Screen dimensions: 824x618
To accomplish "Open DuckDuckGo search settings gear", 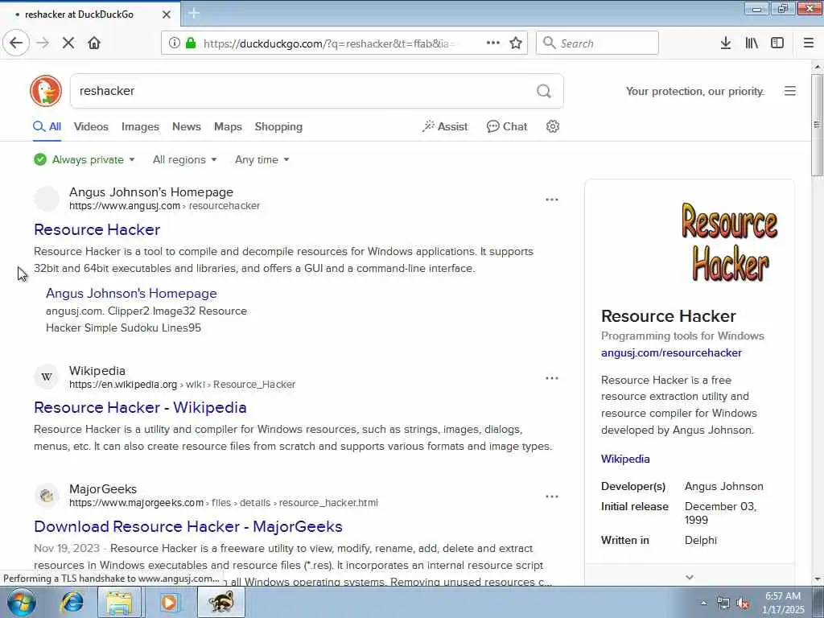I will point(552,126).
